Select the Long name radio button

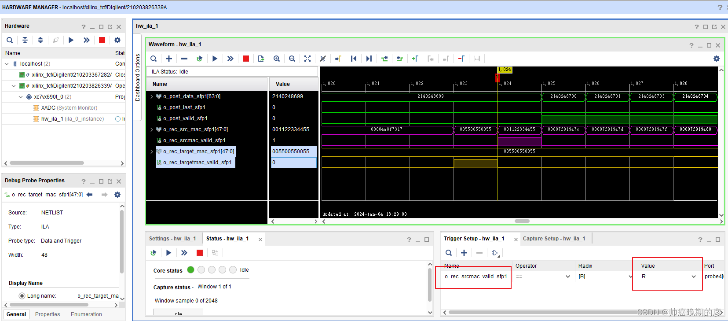[22, 296]
